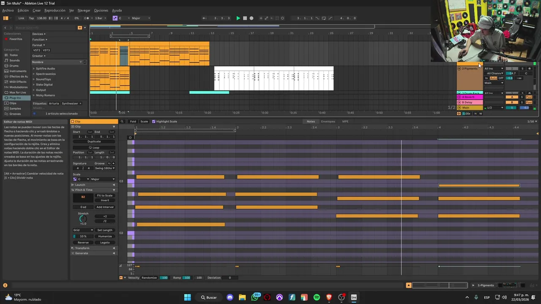This screenshot has height=304, width=541.
Task: Click the Hot-Swap Groove icon
Action: [109, 163]
